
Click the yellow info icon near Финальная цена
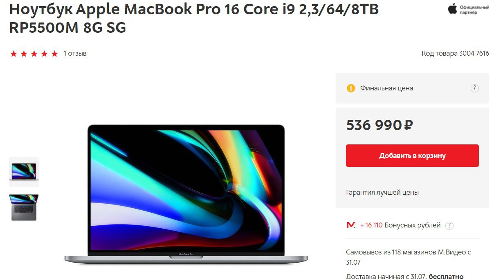tap(350, 88)
